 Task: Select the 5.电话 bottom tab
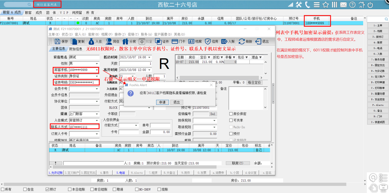coord(121,173)
